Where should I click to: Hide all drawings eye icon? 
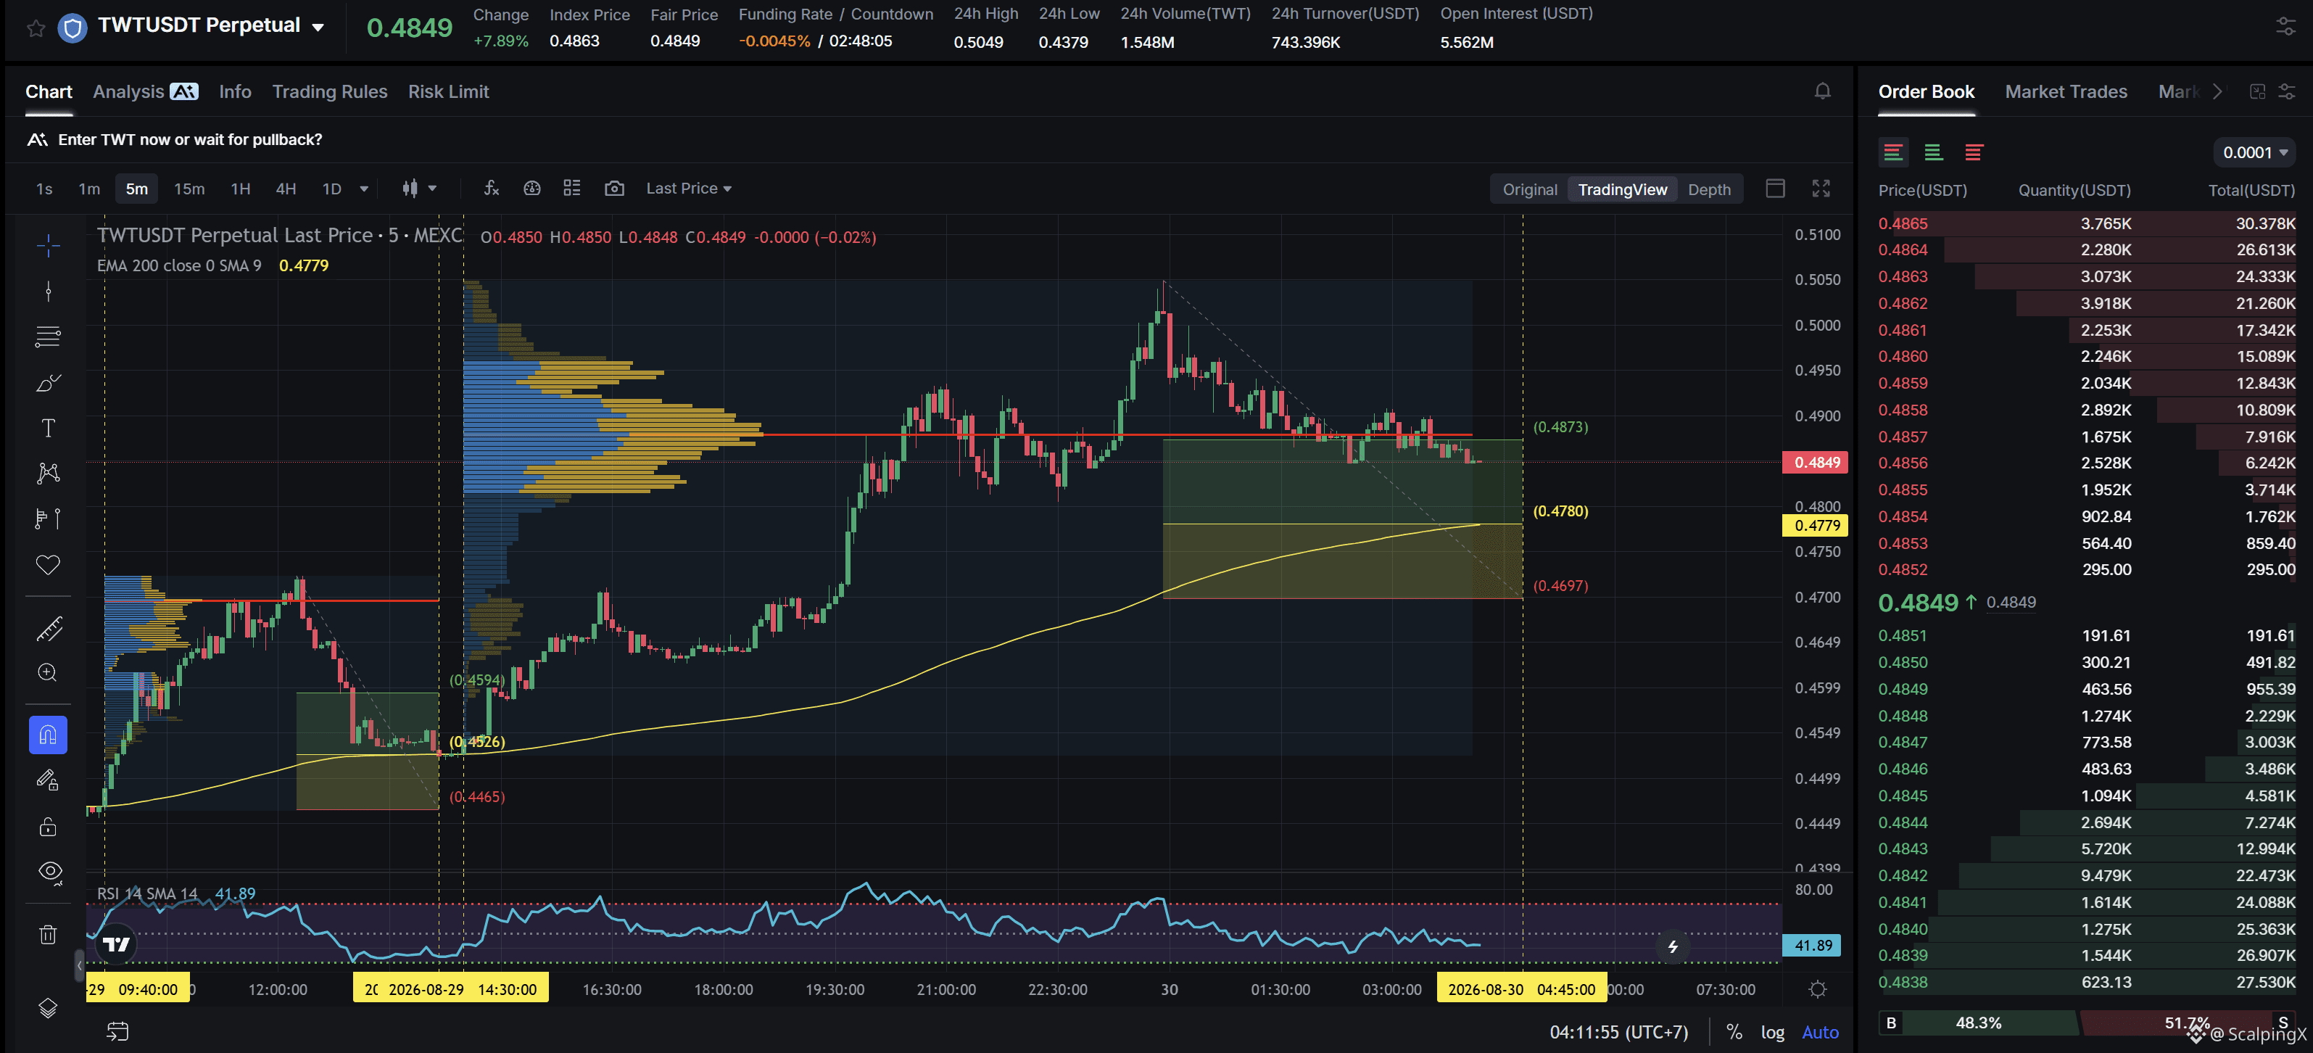(49, 872)
